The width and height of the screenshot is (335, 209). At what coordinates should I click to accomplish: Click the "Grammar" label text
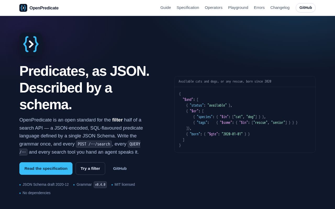pyautogui.click(x=84, y=184)
